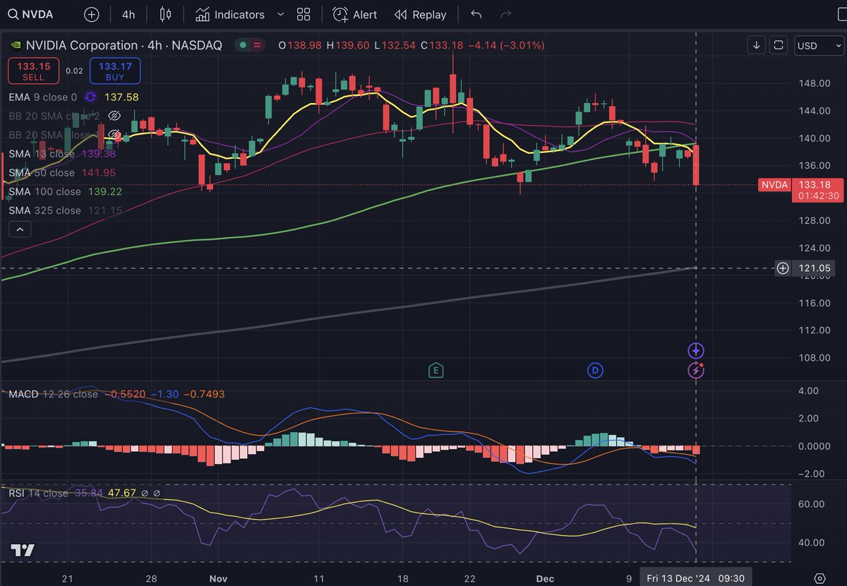Select the SMA 100 close legend
The width and height of the screenshot is (847, 586).
65,191
